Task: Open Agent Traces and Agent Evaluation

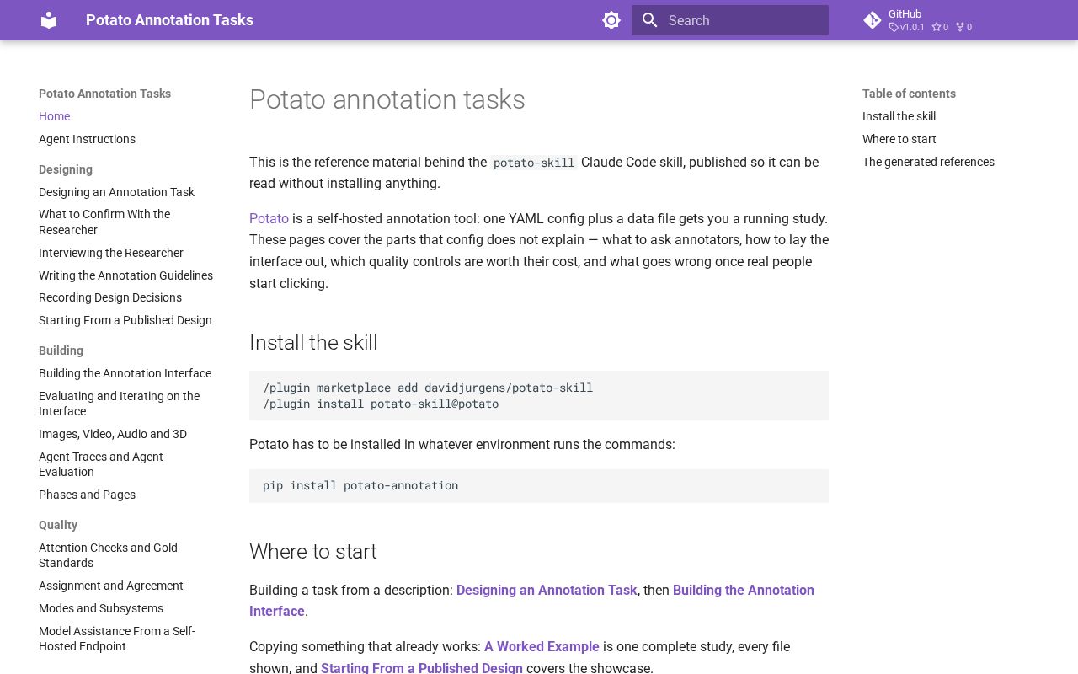Action: click(x=101, y=464)
